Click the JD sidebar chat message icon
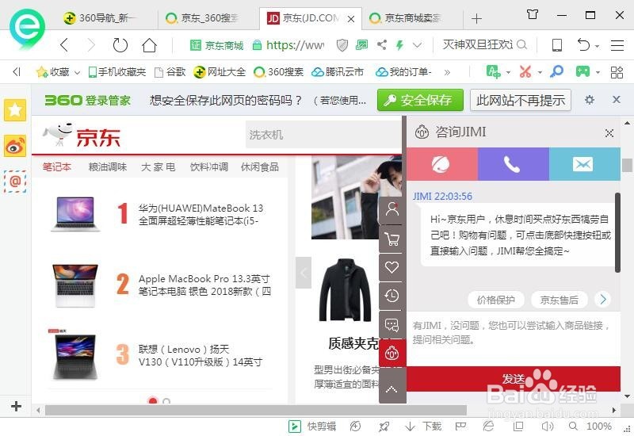Viewport: 634px width, 436px height. 391,324
